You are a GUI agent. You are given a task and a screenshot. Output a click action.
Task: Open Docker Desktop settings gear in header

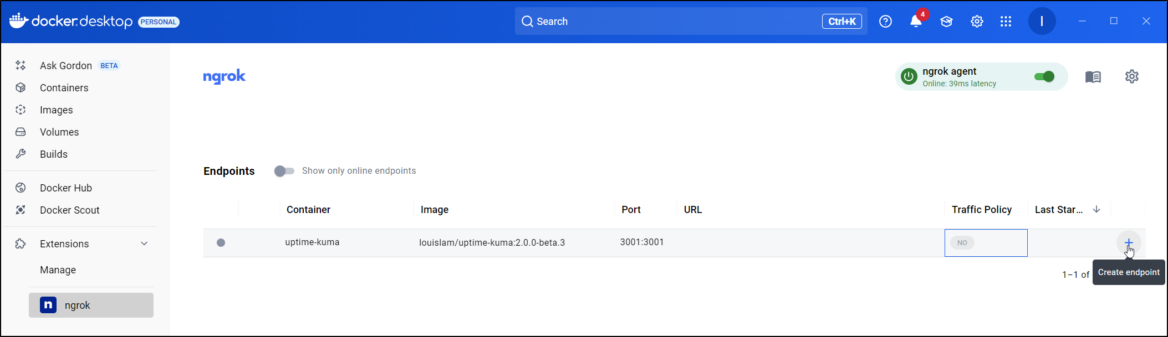(977, 22)
